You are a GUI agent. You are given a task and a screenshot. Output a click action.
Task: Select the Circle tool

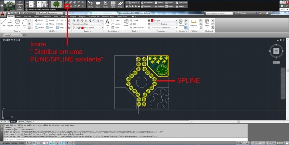pos(18,23)
